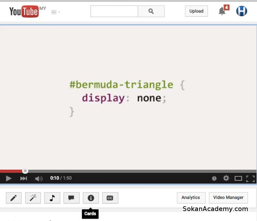Viewport: 257px width, 221px height.
Task: Open the notifications bell
Action: (x=222, y=11)
